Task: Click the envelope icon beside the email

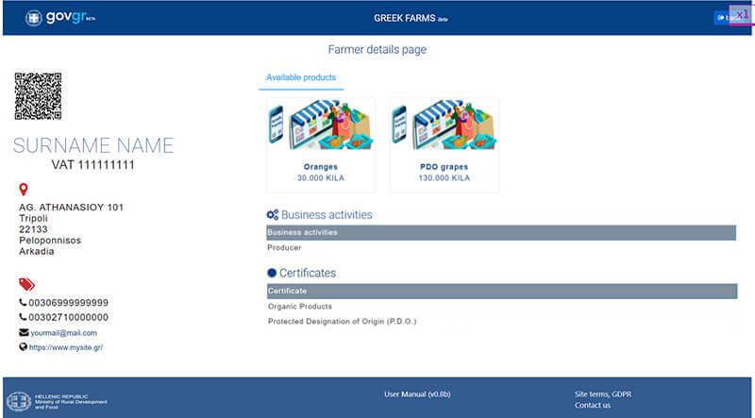Action: pyautogui.click(x=24, y=333)
